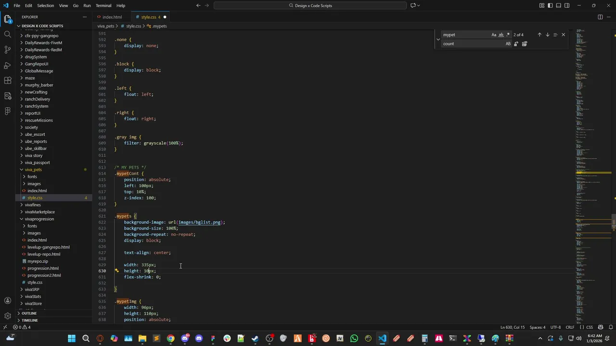616x346 pixels.
Task: Open the Search view in activity bar
Action: point(7,35)
